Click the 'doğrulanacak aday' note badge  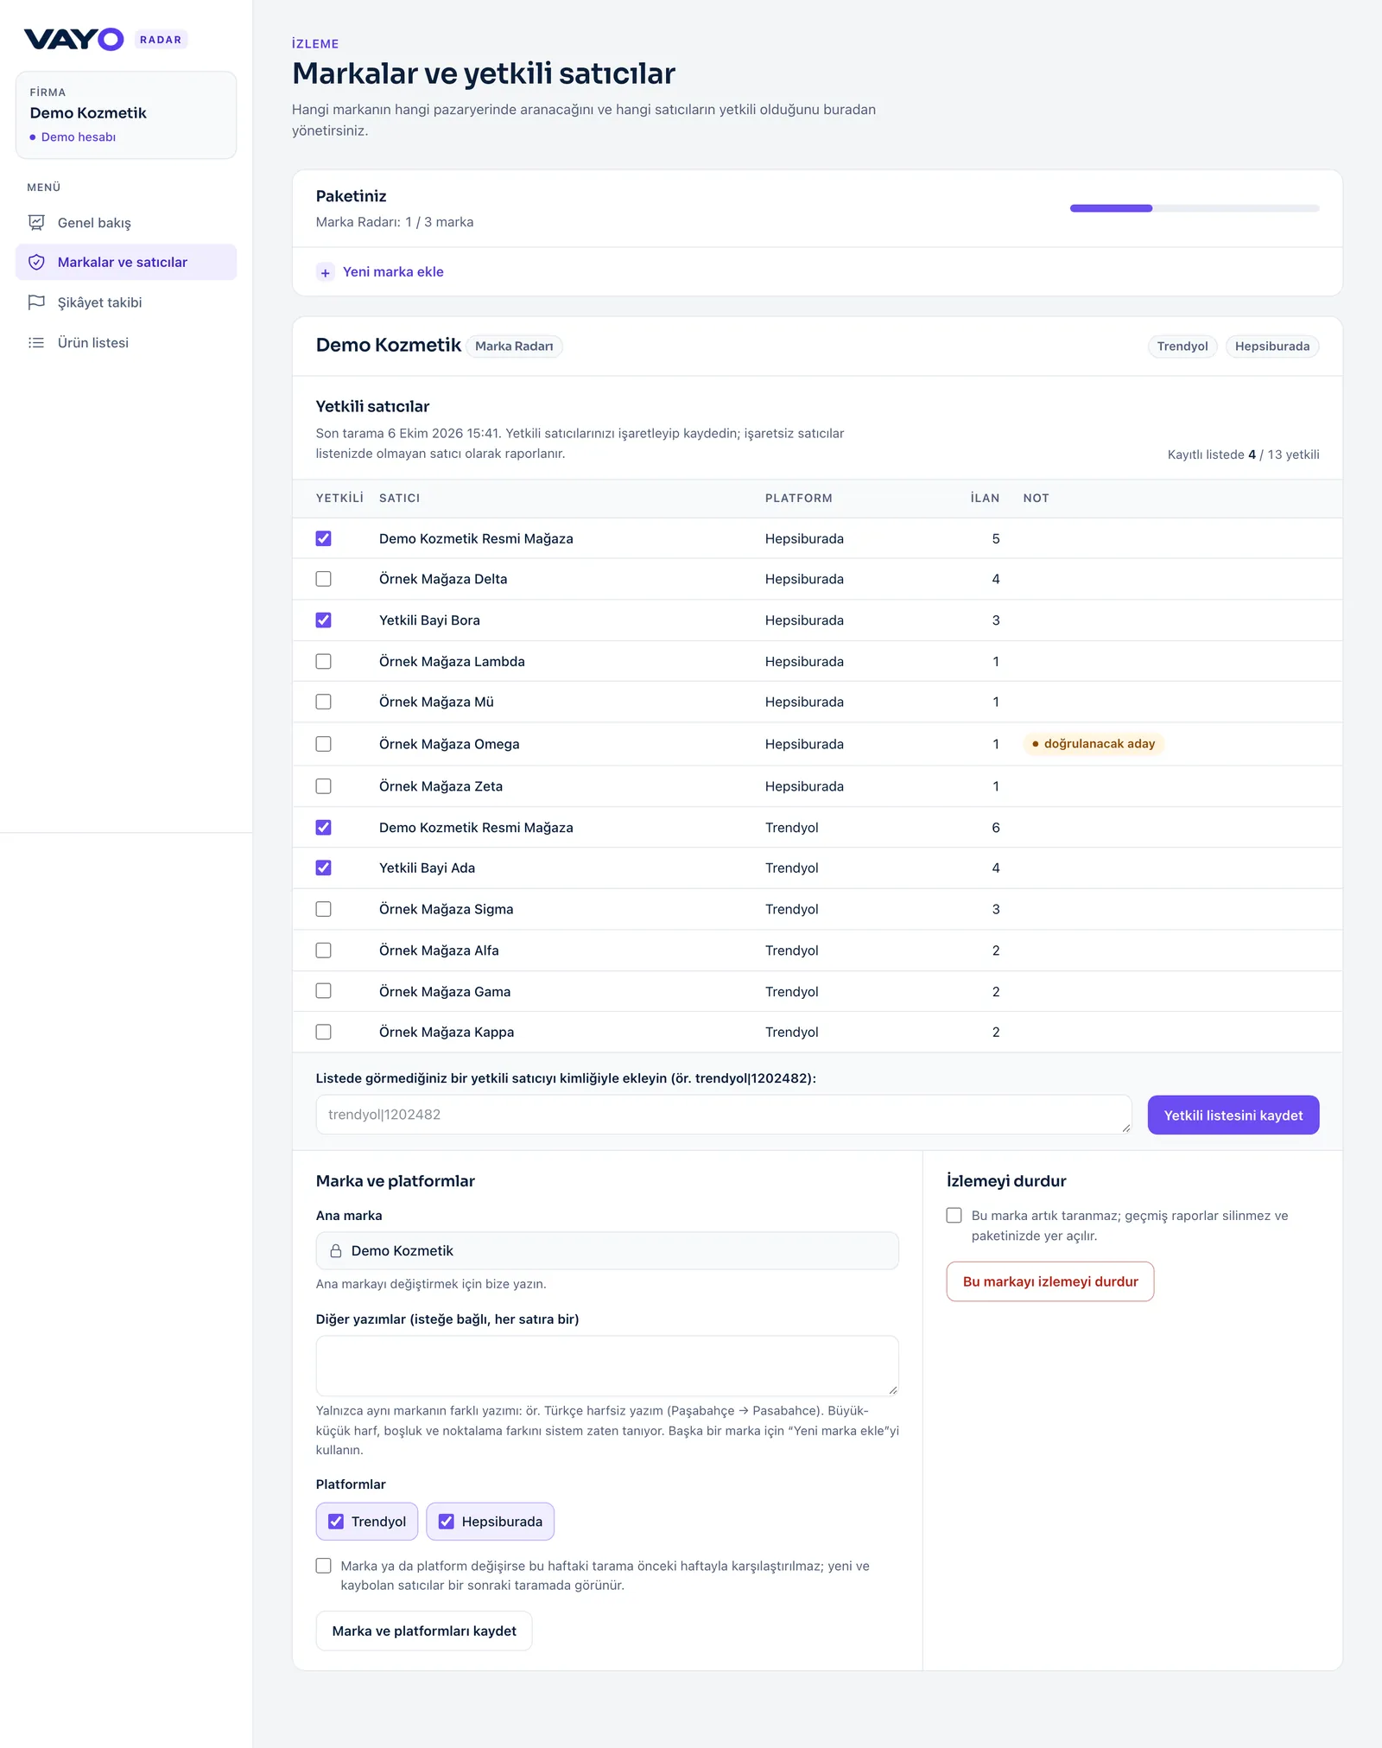(1094, 744)
